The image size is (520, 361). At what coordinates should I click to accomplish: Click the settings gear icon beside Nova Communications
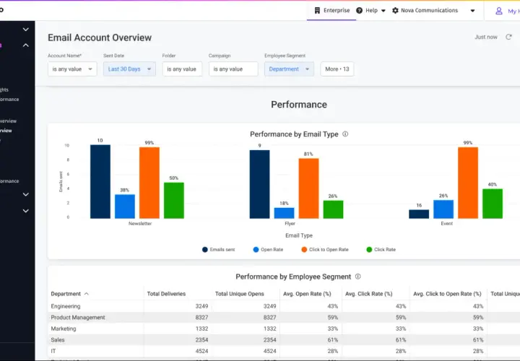[395, 11]
